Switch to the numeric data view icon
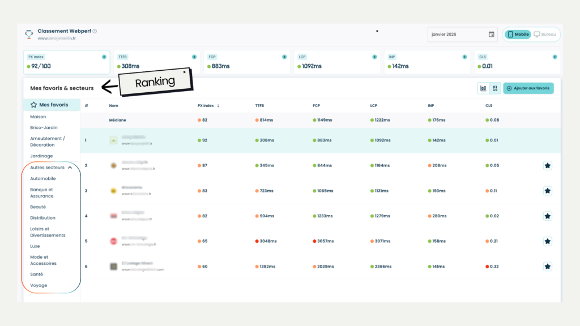Viewport: 580px width, 326px height. [x=495, y=88]
